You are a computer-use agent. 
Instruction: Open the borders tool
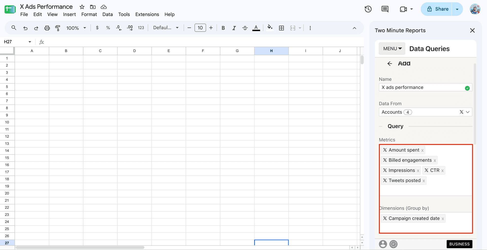point(281,28)
